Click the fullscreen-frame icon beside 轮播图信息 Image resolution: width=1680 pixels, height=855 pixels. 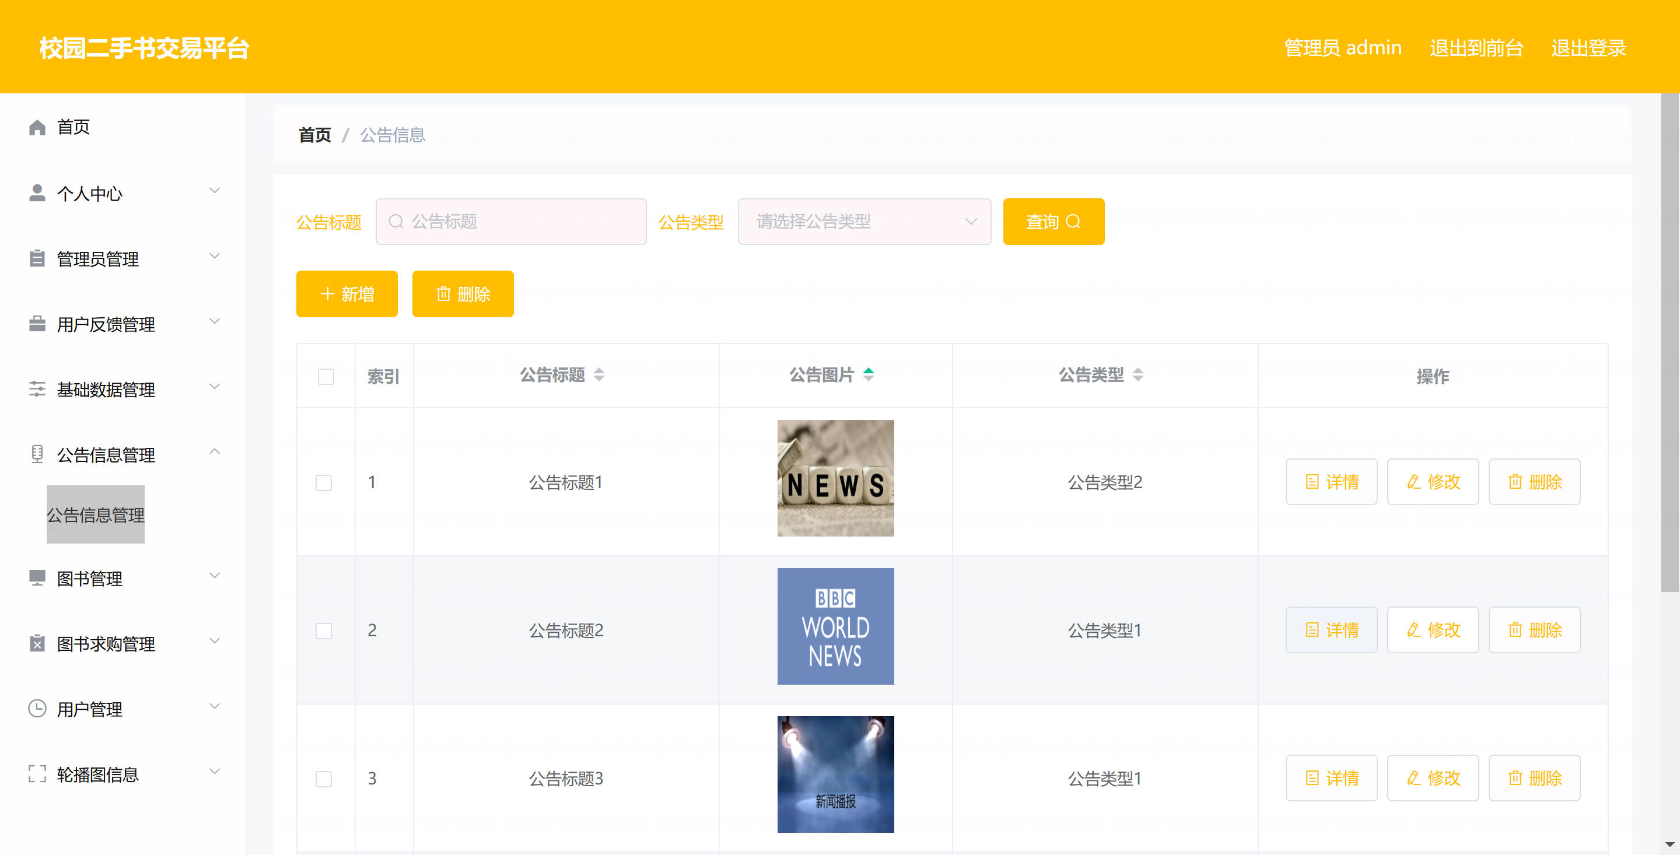pos(37,774)
